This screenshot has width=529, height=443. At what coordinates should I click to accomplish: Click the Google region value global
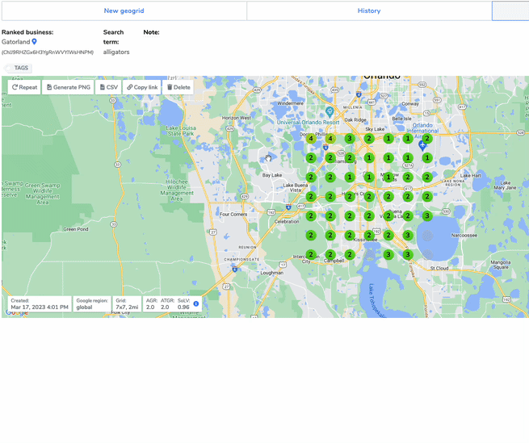[x=84, y=307]
